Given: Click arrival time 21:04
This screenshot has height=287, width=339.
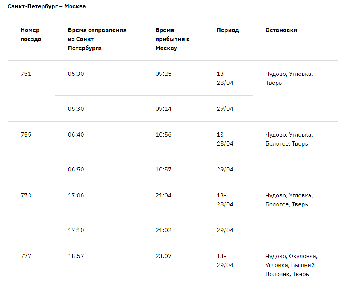Looking at the screenshot, I should [163, 195].
